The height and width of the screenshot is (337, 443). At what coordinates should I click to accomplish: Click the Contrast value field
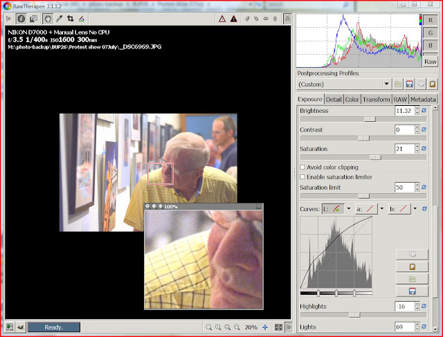[404, 129]
